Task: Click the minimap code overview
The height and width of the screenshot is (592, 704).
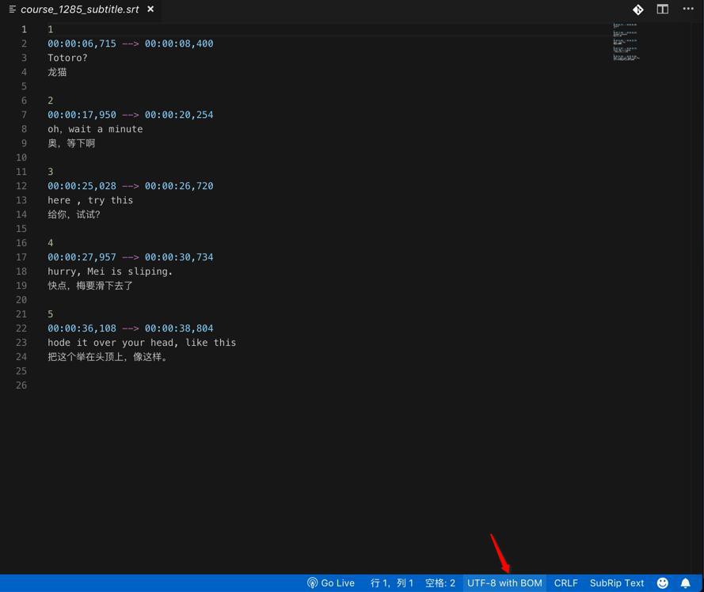Action: click(626, 41)
